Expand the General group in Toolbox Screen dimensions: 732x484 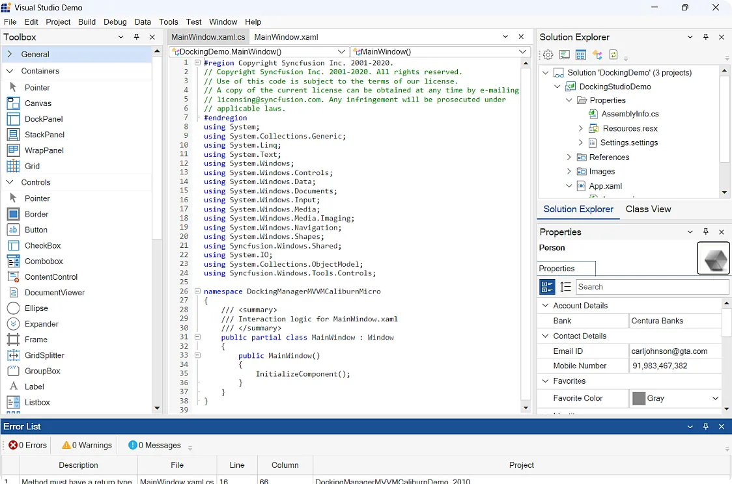pos(9,54)
